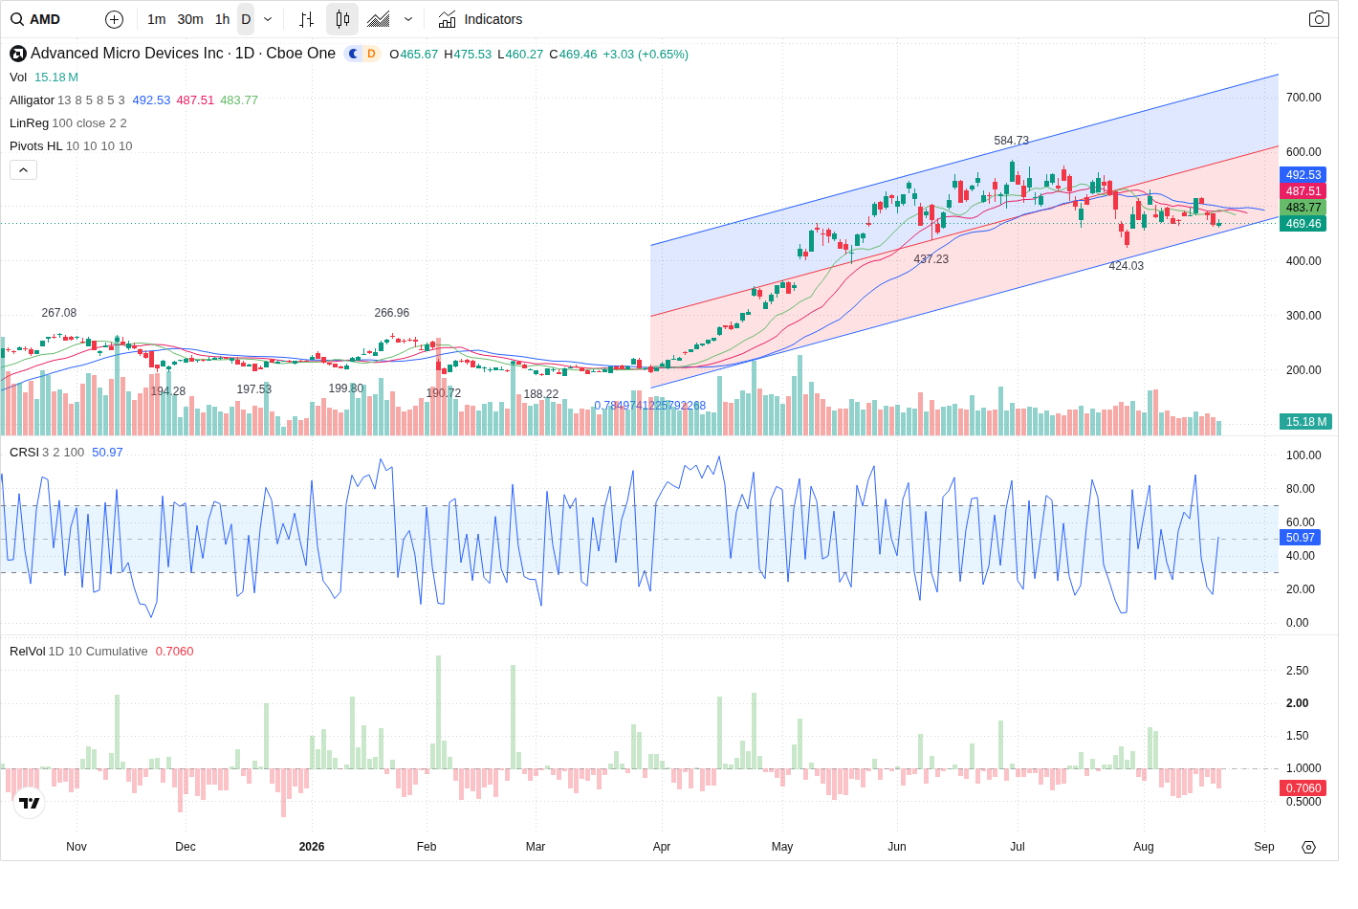Select the Pivots HL indicator legend

tap(35, 146)
